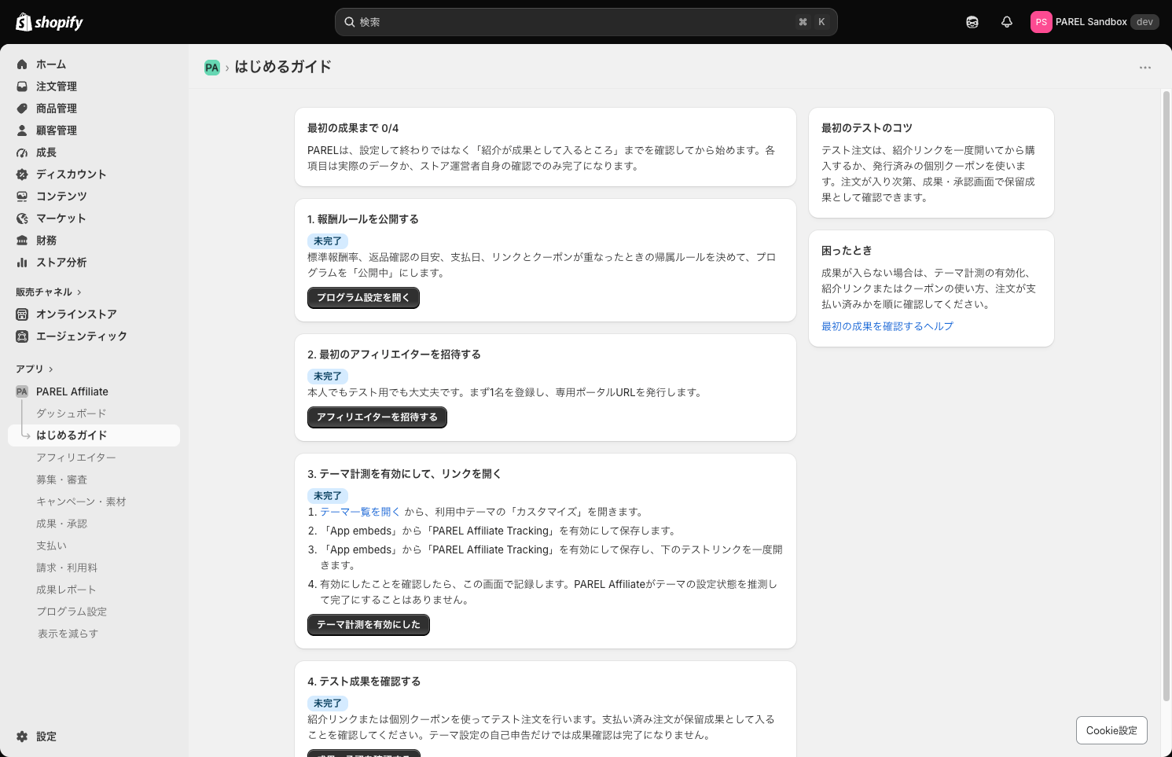The height and width of the screenshot is (757, 1172).
Task: Open the notifications bell
Action: click(x=1007, y=22)
